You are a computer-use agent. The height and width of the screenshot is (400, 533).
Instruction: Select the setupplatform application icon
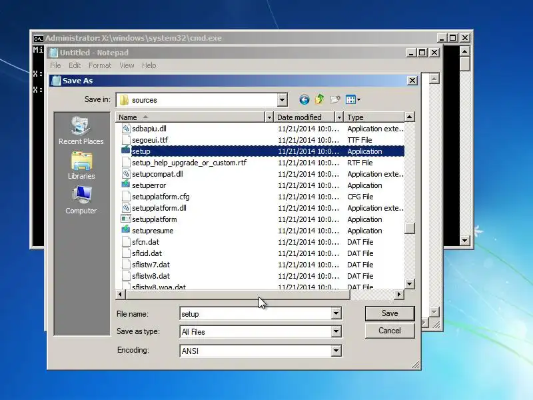tap(126, 219)
